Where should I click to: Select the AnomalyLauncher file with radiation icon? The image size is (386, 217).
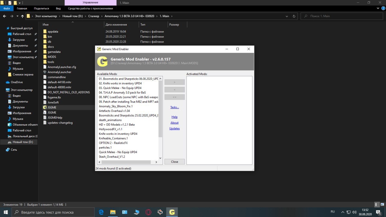coord(59,72)
